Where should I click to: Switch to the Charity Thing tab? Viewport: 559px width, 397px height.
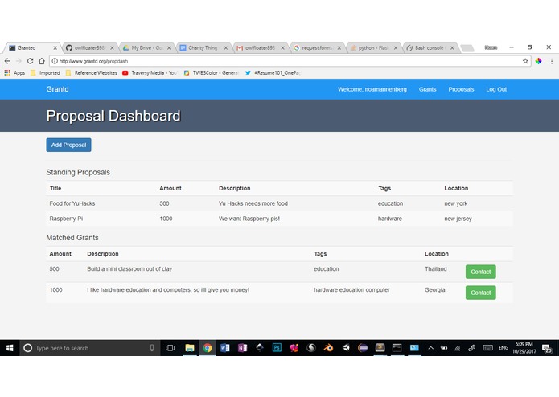click(203, 47)
